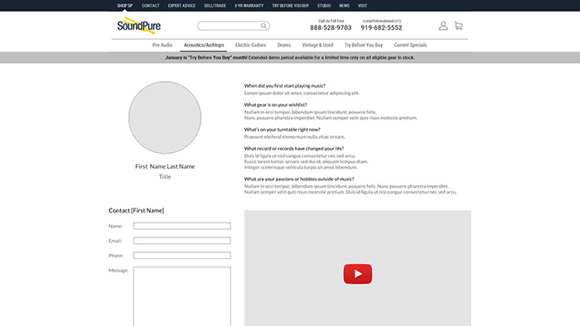Select the Drums category tab
Viewport: 580px width, 326px height.
tap(284, 45)
